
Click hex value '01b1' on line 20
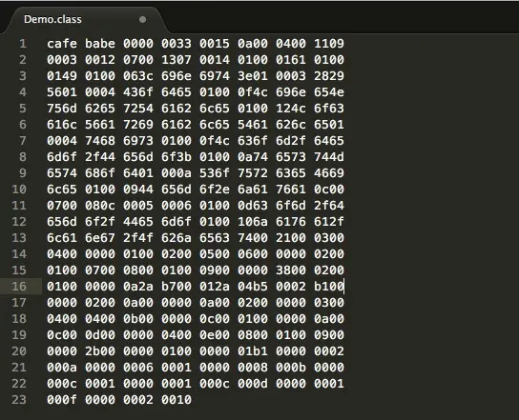pos(253,350)
